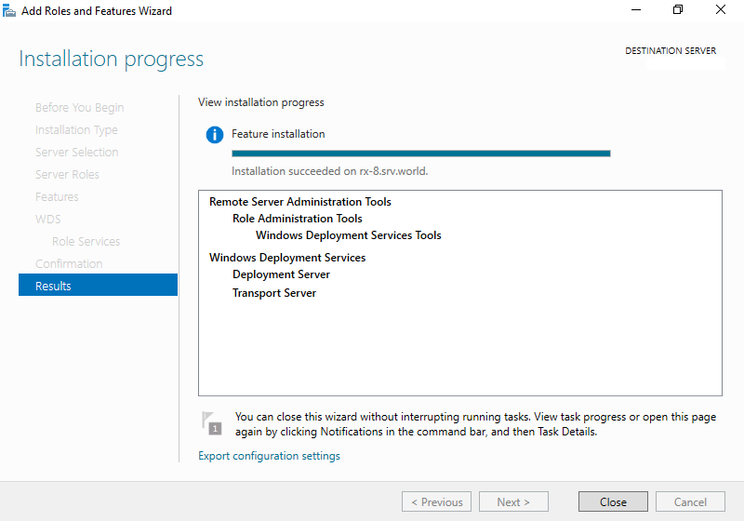Go to the Server Selection step

click(76, 153)
